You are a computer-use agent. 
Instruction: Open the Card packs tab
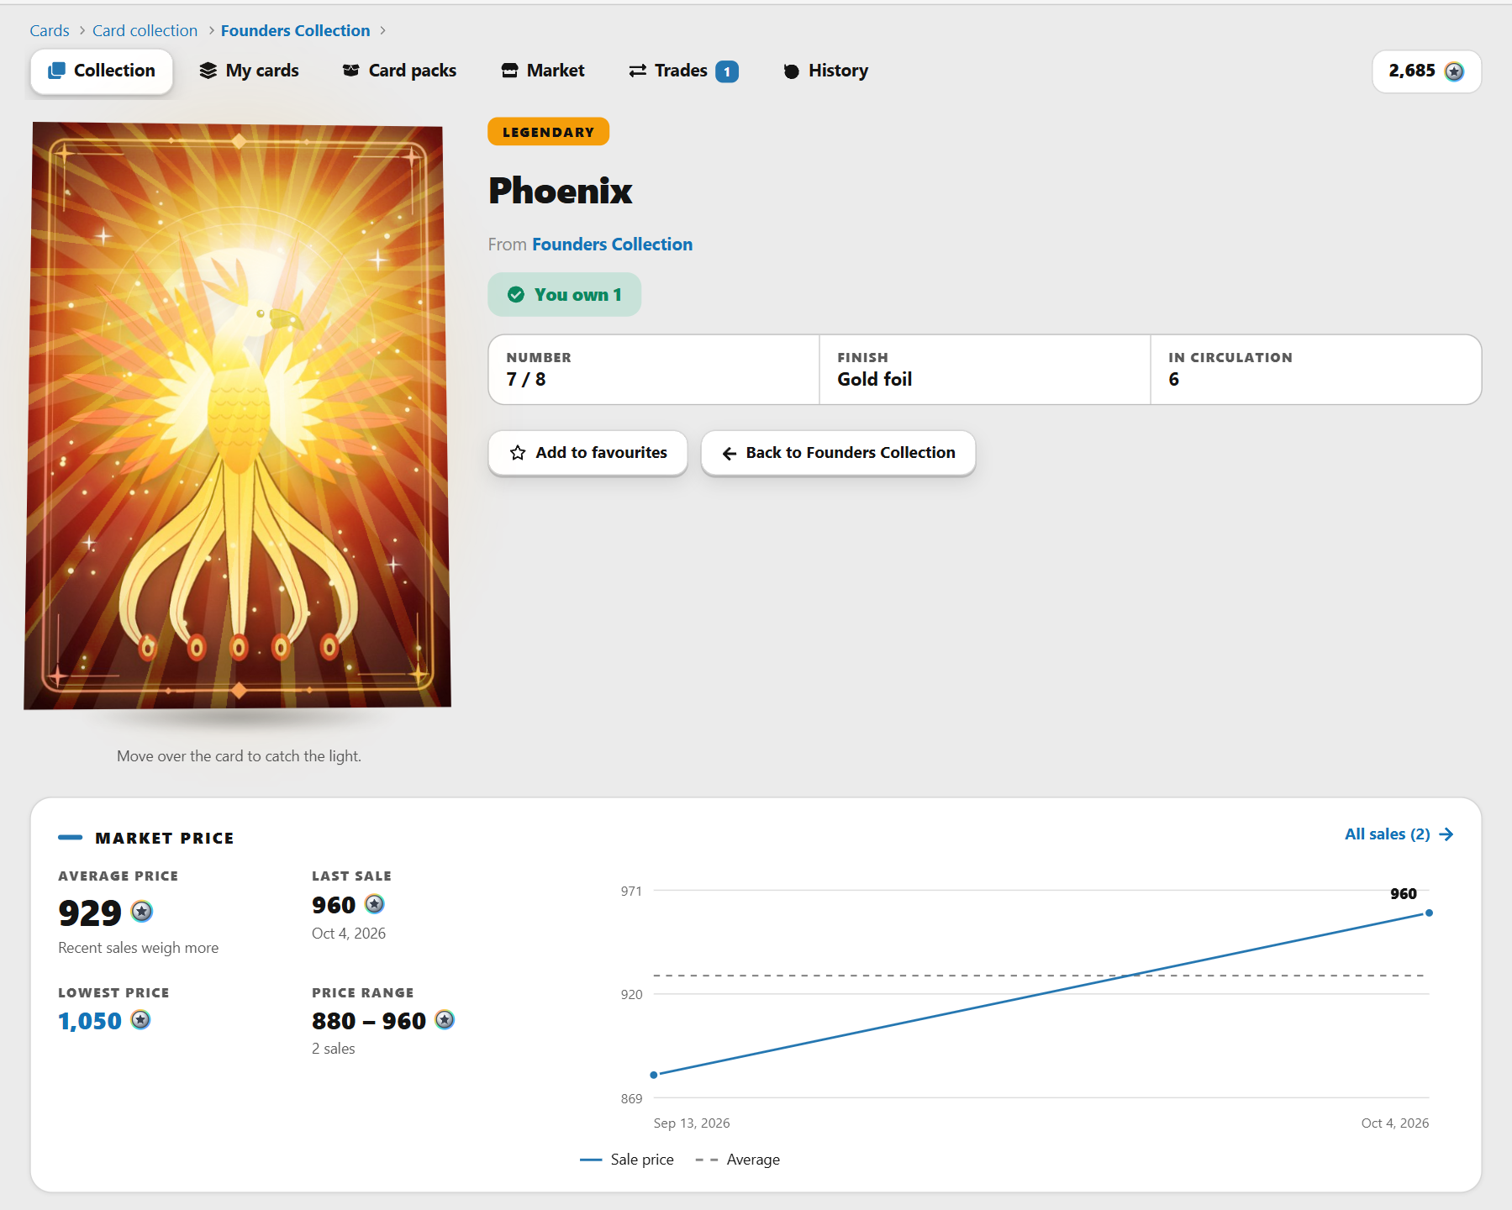[x=399, y=71]
